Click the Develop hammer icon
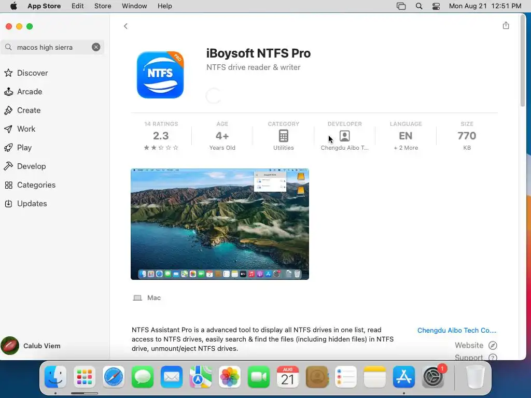 coord(8,166)
